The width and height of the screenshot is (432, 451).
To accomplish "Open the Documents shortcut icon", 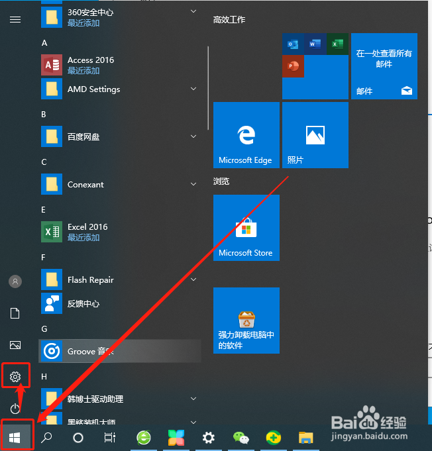I will pos(15,313).
